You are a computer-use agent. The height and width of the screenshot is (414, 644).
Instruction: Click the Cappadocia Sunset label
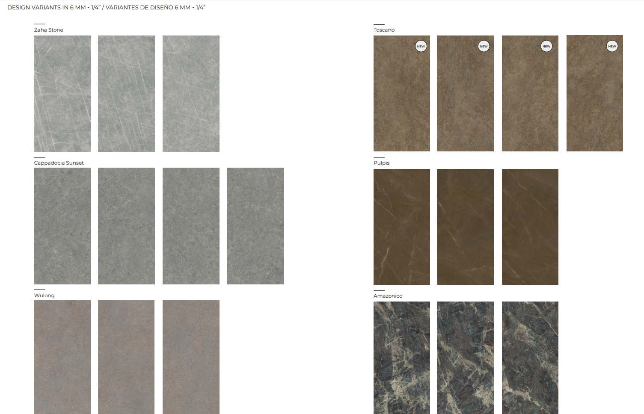coord(59,163)
